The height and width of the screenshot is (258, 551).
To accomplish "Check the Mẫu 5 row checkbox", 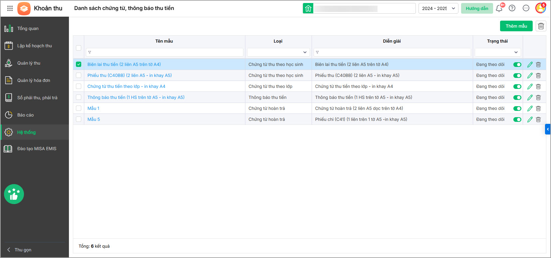I will point(79,119).
